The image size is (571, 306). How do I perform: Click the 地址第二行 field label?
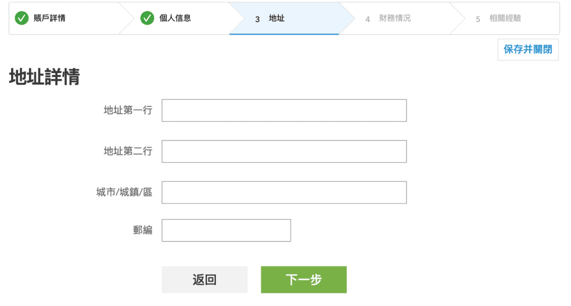(128, 151)
